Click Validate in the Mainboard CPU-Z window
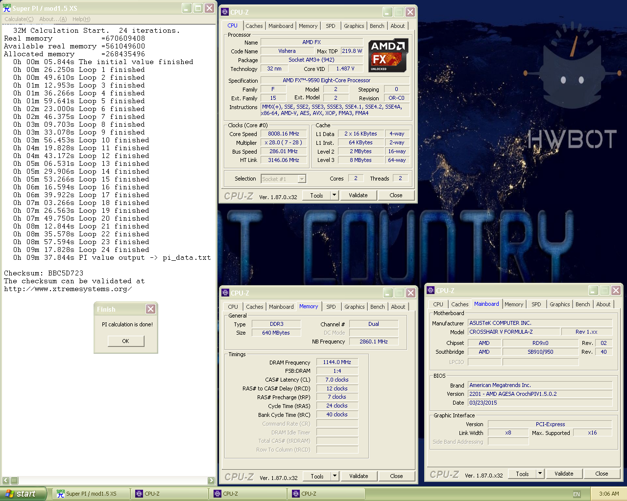 (564, 474)
